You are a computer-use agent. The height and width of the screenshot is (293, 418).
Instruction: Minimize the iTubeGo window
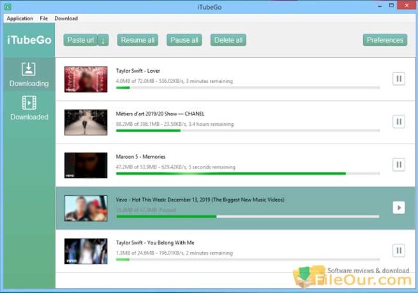click(380, 6)
